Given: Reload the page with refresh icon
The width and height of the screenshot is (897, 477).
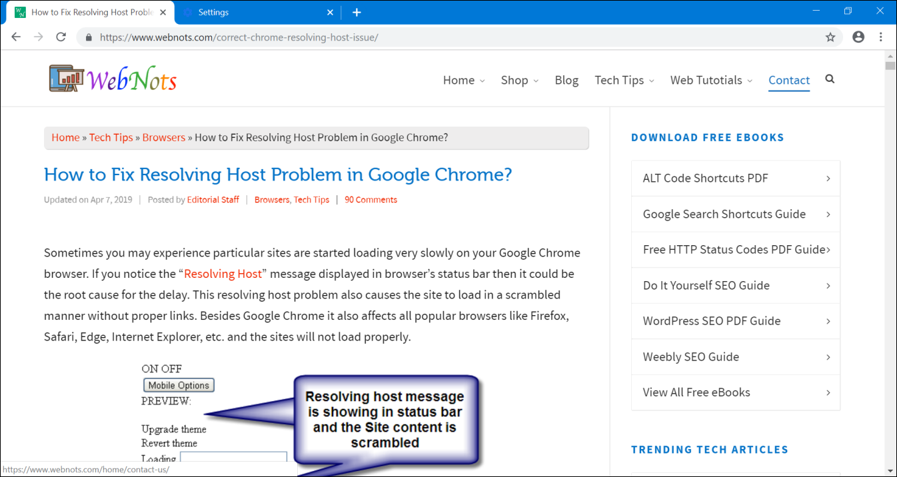Looking at the screenshot, I should [61, 37].
